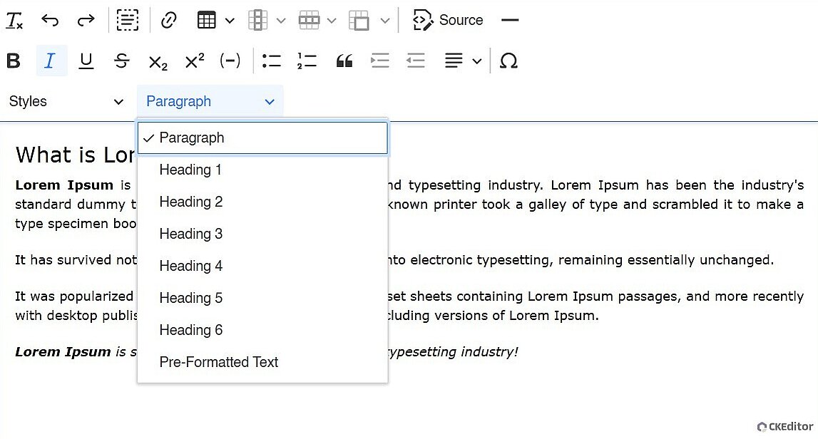Image resolution: width=818 pixels, height=439 pixels.
Task: Turn off italic formatting
Action: pos(50,61)
